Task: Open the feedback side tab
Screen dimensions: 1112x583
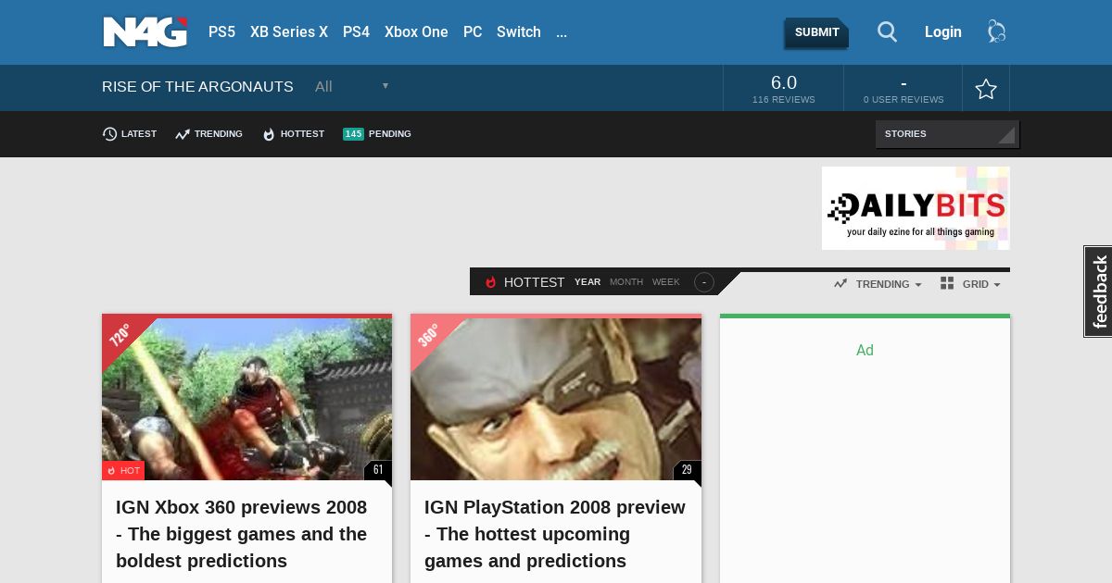Action: click(1098, 291)
